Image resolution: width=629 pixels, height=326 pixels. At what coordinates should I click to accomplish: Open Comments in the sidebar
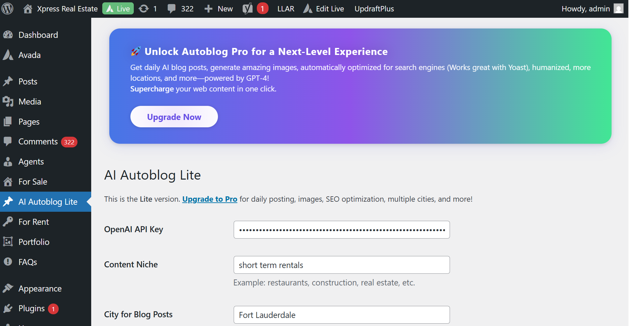[38, 142]
